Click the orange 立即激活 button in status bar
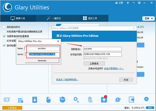 [12, 108]
